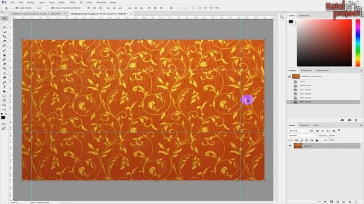The width and height of the screenshot is (364, 204).
Task: Select the Gradient tool
Action: pyautogui.click(x=5, y=69)
